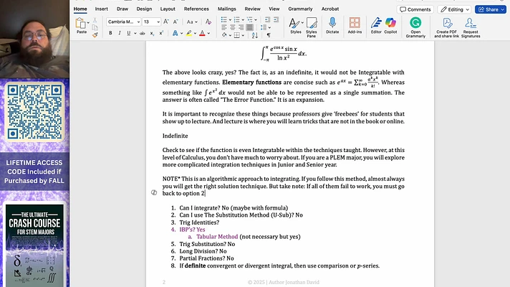This screenshot has width=510, height=287.
Task: Click Create PDF and share link
Action: (446, 27)
